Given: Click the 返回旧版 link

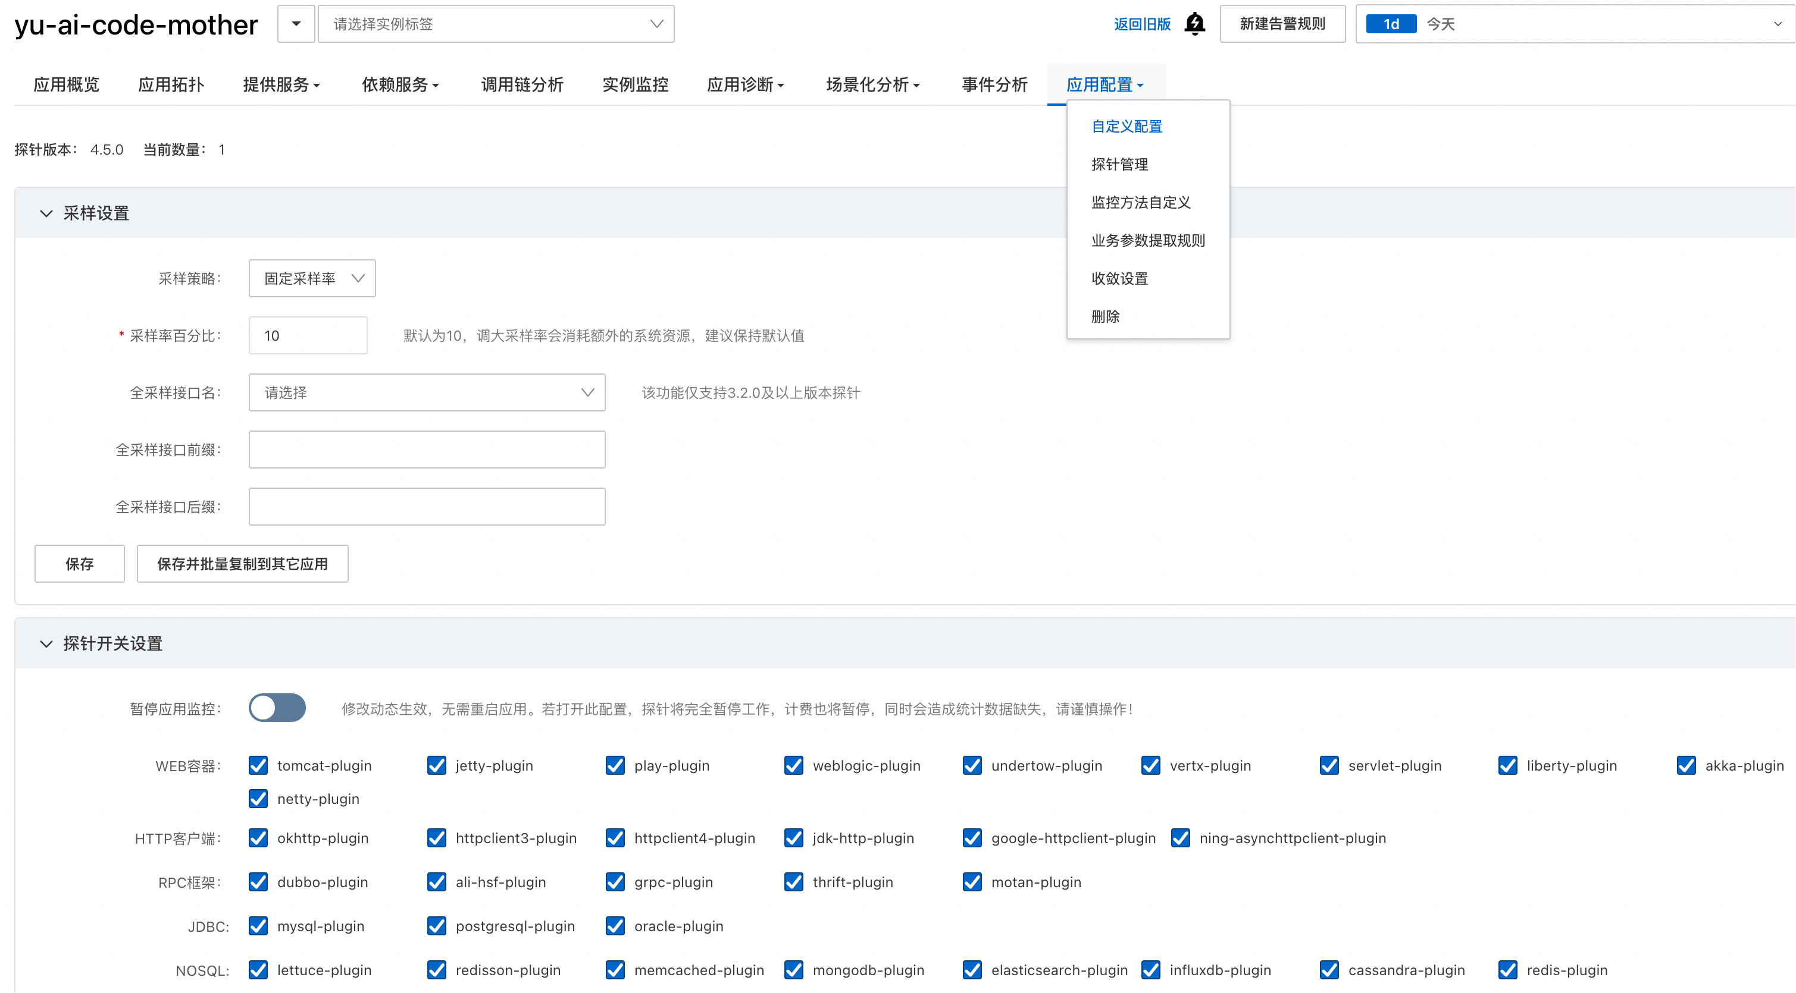Looking at the screenshot, I should [1142, 24].
